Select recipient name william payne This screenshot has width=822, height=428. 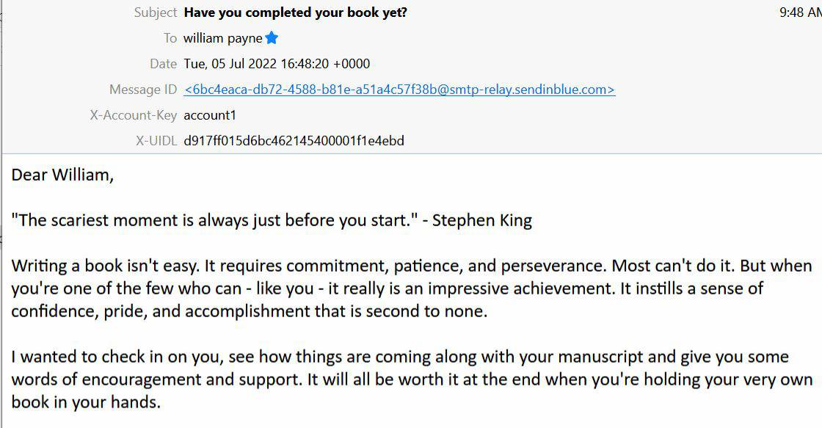223,38
